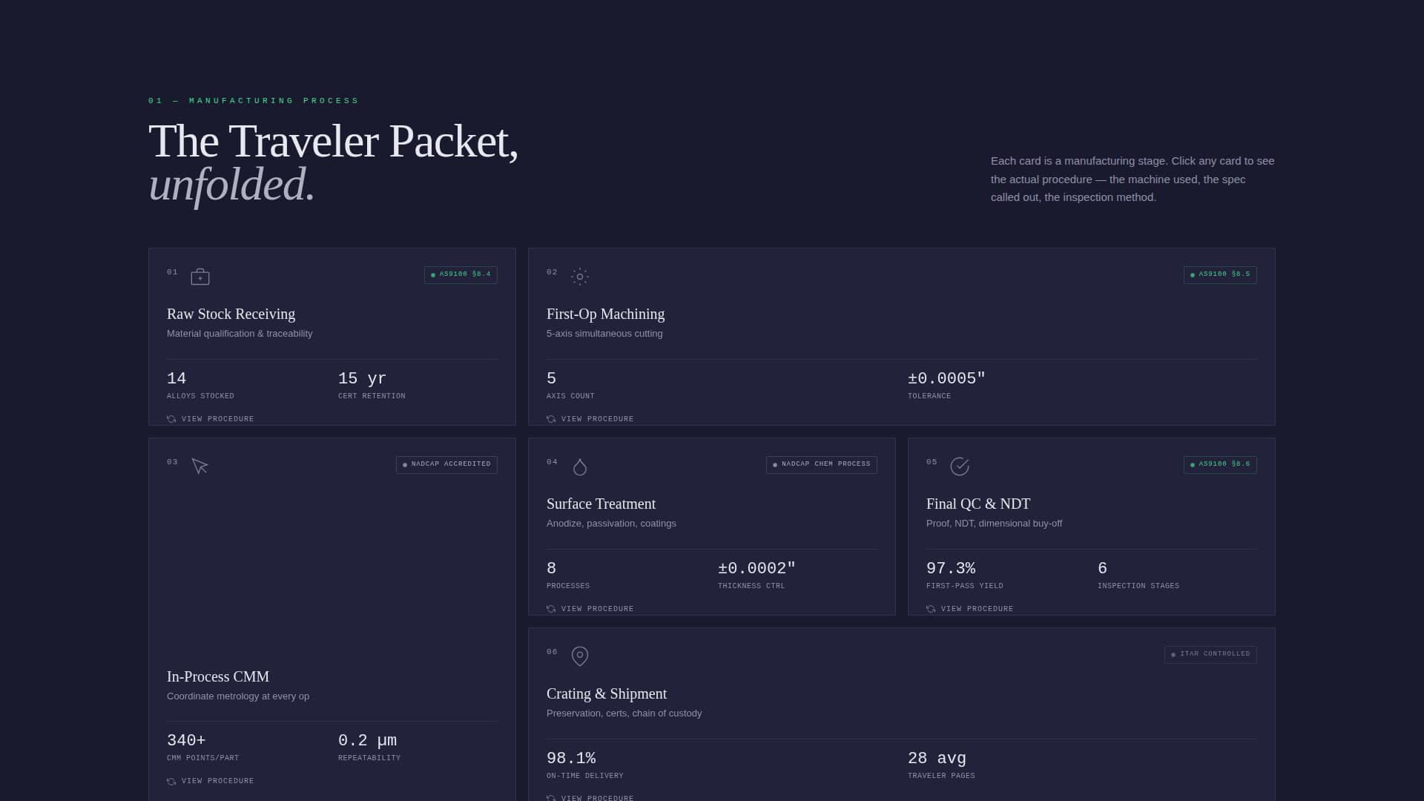
Task: Click the AS9100 §8.5 badge
Action: coord(1220,274)
